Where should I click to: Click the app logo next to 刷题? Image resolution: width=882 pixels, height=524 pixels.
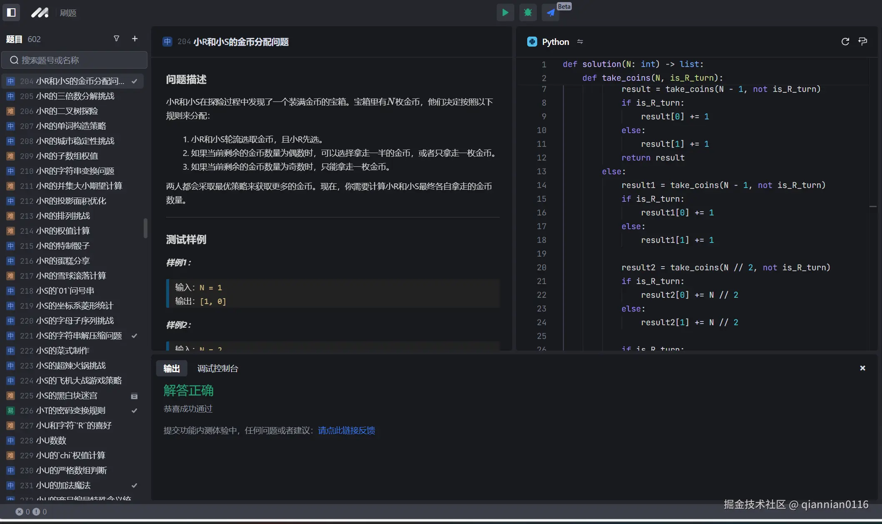(x=40, y=12)
